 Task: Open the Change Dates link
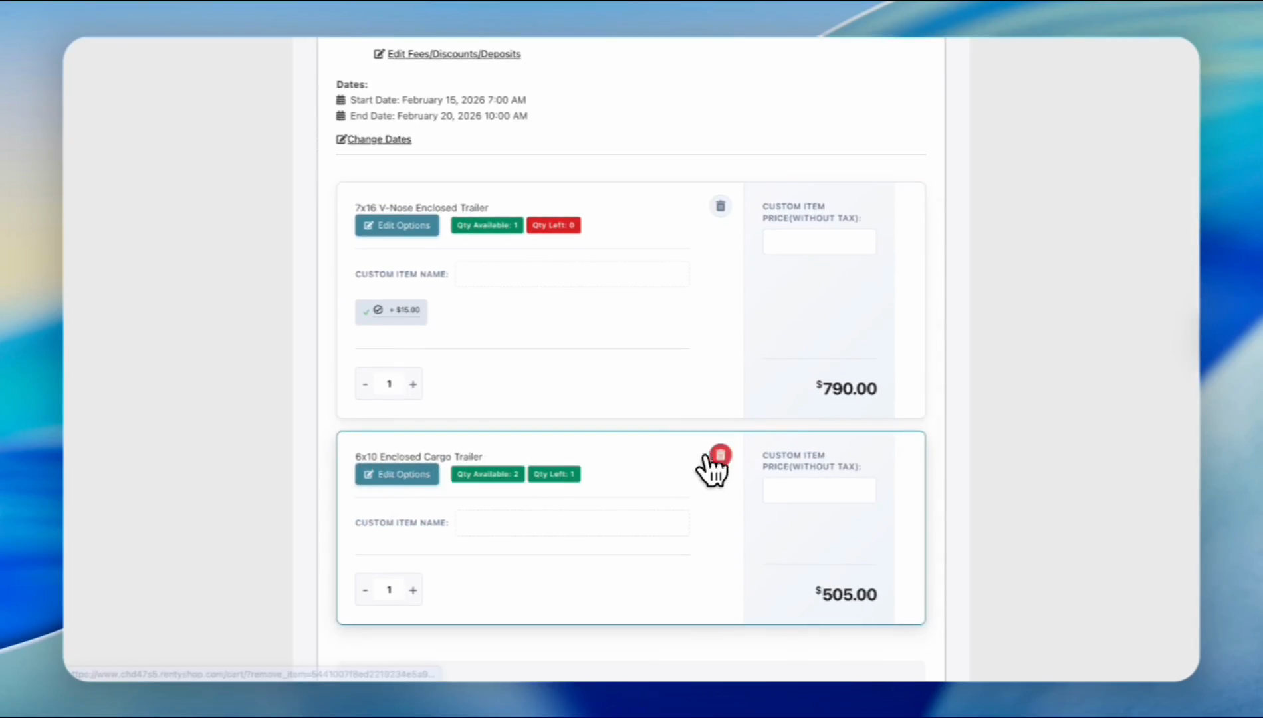pos(379,139)
